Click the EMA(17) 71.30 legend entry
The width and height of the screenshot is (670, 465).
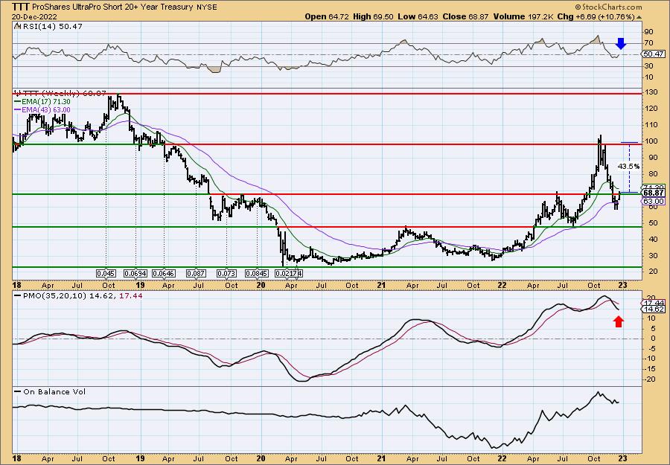pyautogui.click(x=46, y=102)
